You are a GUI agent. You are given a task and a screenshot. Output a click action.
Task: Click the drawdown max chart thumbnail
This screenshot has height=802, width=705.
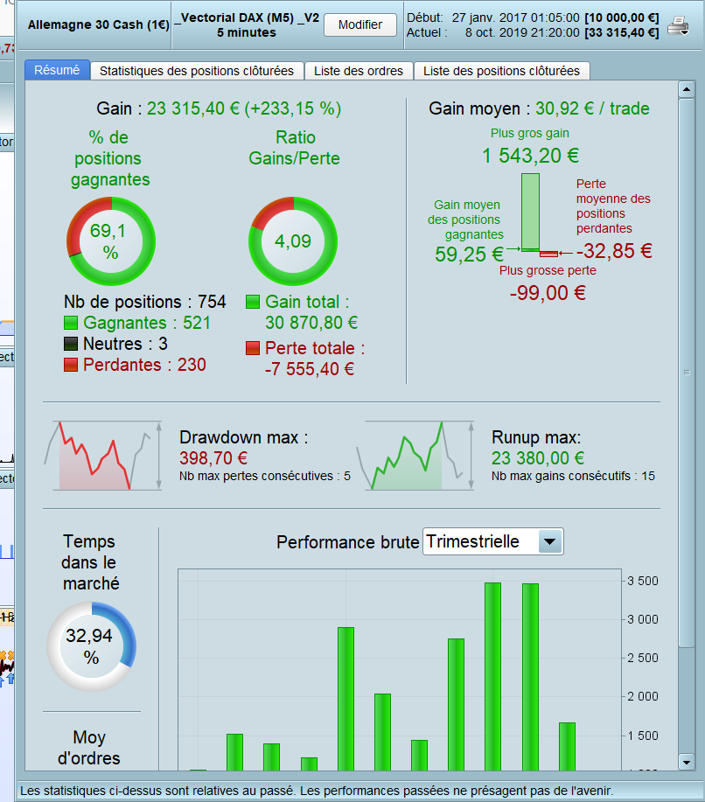[x=103, y=455]
